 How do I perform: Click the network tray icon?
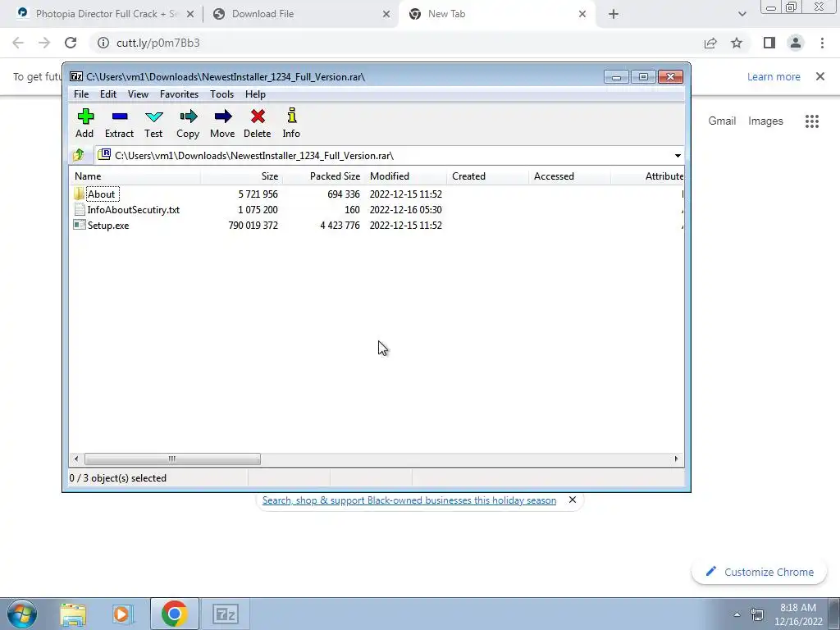pyautogui.click(x=757, y=614)
